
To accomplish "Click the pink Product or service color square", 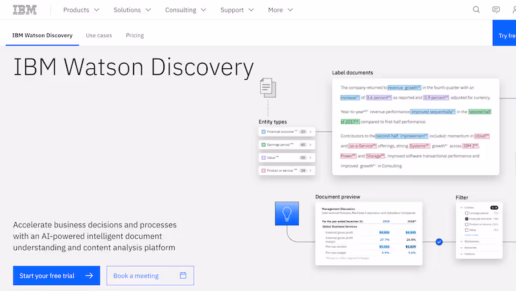I will click(x=263, y=171).
